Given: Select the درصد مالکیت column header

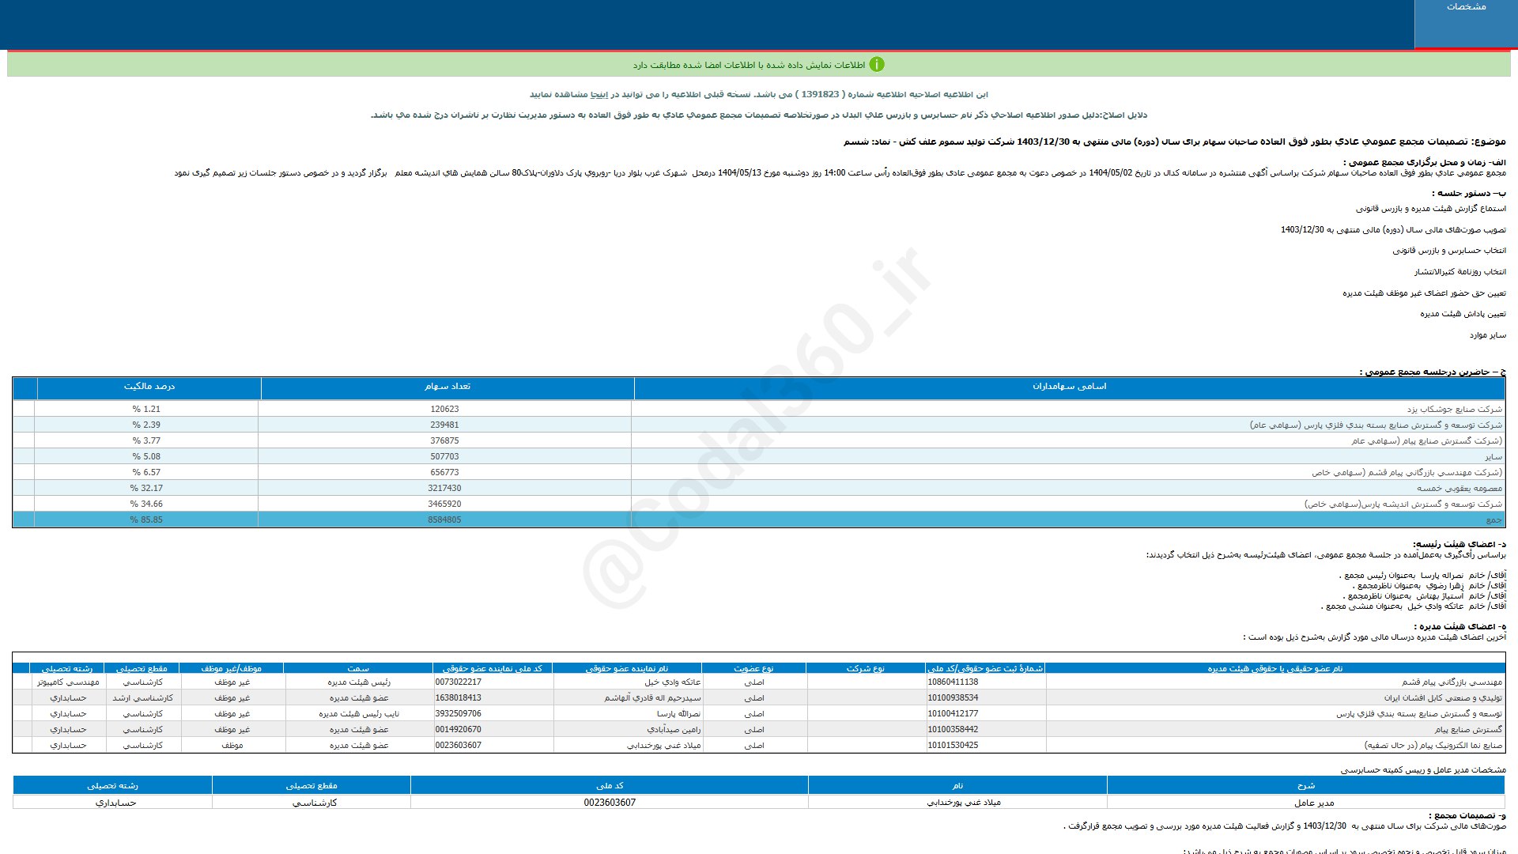Looking at the screenshot, I should coord(149,387).
